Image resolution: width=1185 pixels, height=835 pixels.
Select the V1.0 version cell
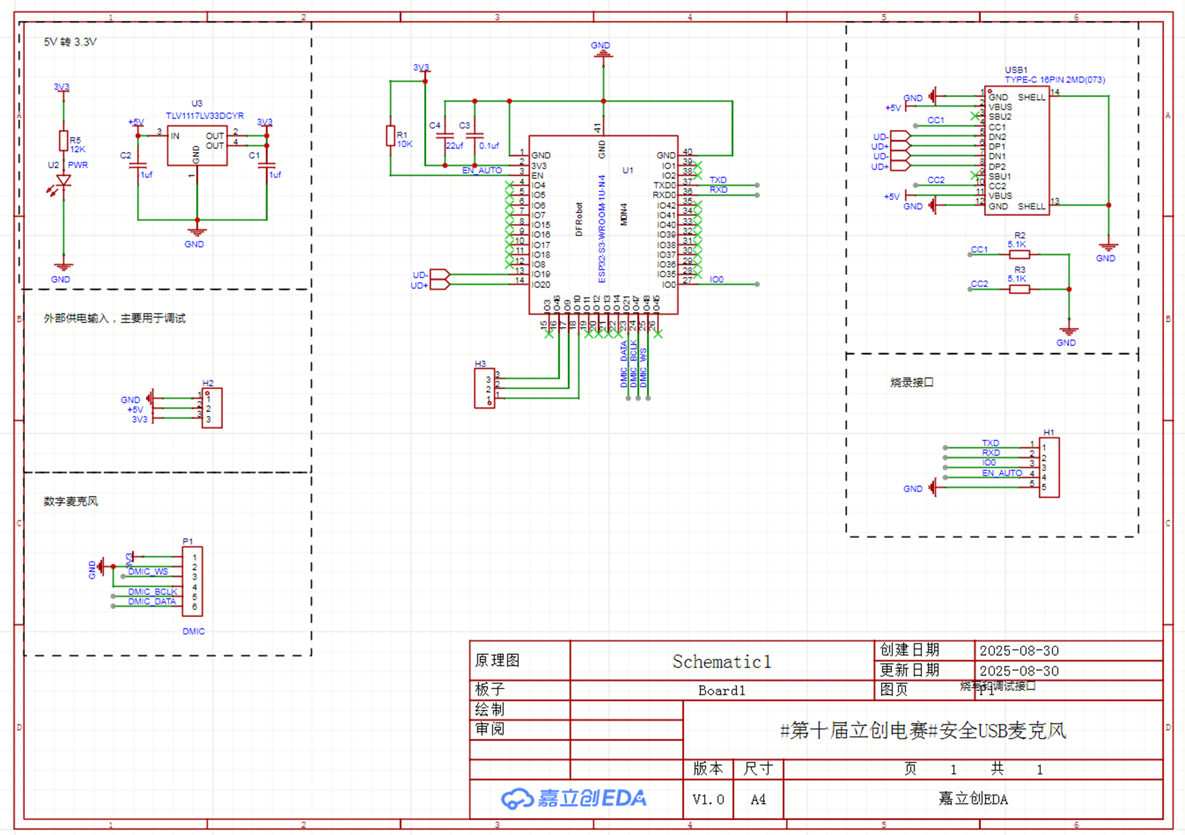[708, 800]
